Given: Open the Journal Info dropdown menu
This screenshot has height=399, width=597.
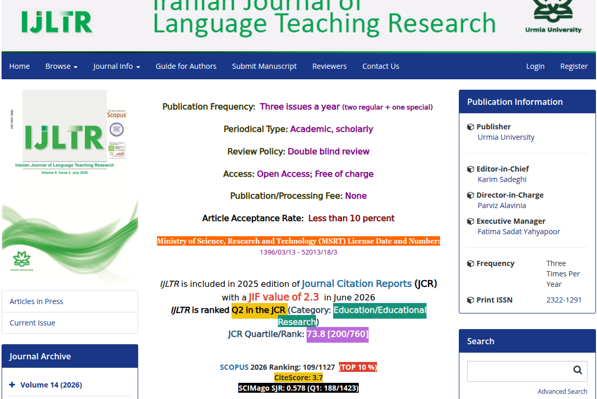Looking at the screenshot, I should (x=116, y=66).
